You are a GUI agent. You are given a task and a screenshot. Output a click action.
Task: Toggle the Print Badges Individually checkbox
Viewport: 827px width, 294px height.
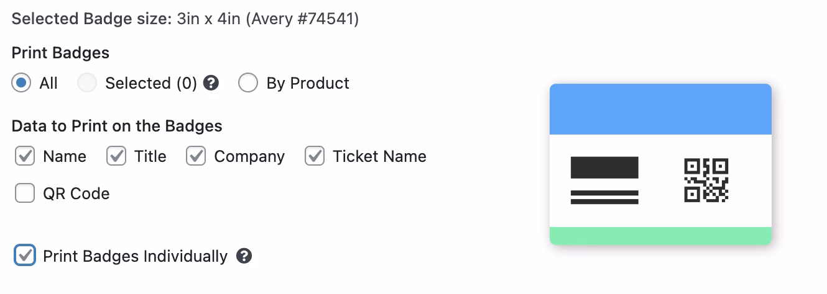[x=25, y=256]
